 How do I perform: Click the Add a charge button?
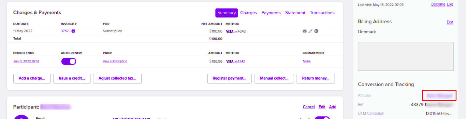pos(32,79)
